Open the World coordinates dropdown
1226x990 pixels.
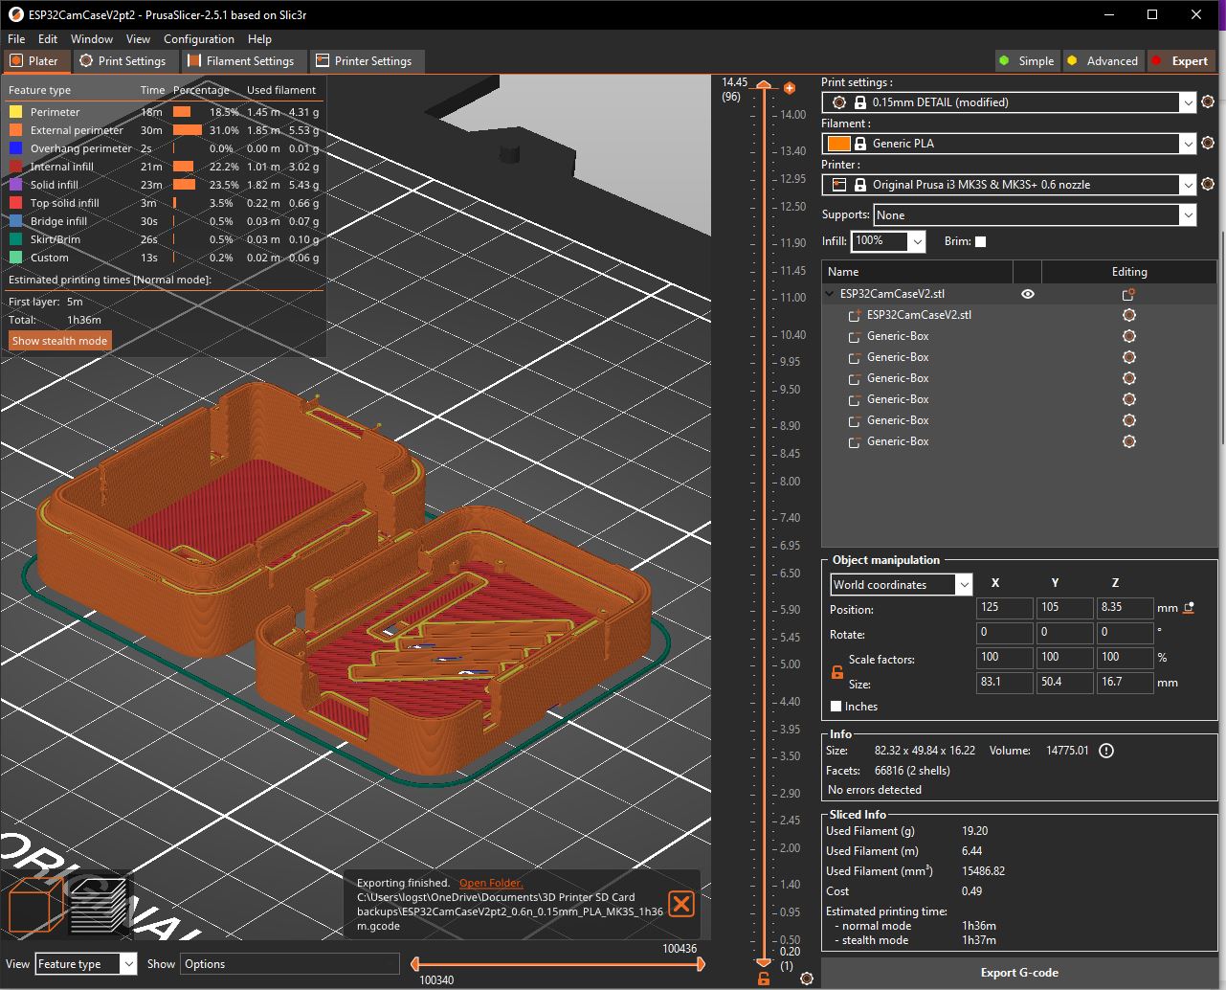(x=902, y=585)
